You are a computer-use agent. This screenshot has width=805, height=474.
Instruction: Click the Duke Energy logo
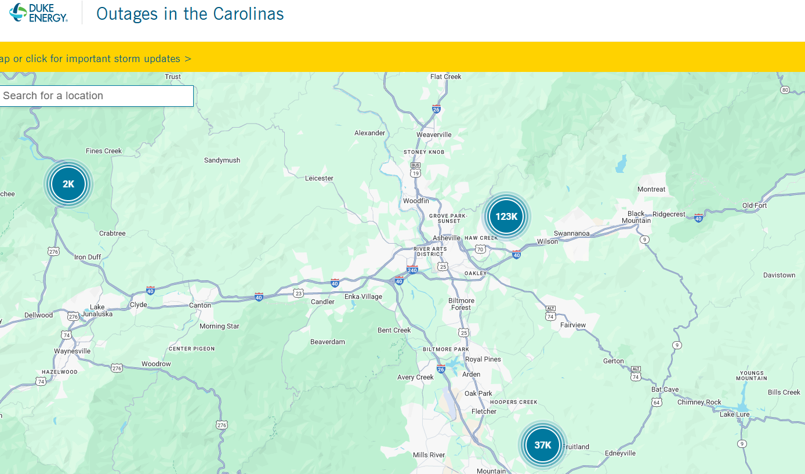39,13
